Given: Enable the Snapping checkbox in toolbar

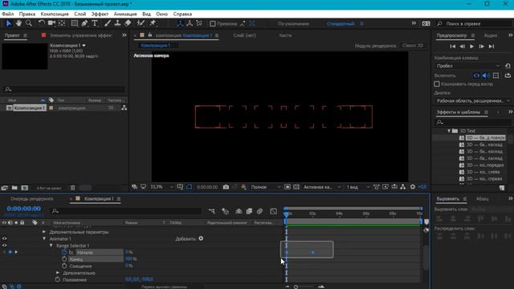Looking at the screenshot, I should (213, 23).
